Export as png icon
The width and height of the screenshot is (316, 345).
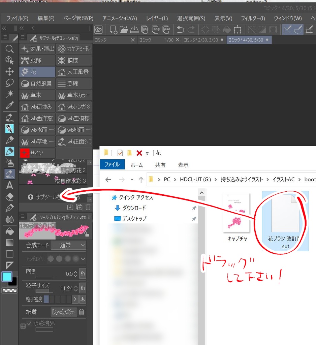click(x=156, y=30)
